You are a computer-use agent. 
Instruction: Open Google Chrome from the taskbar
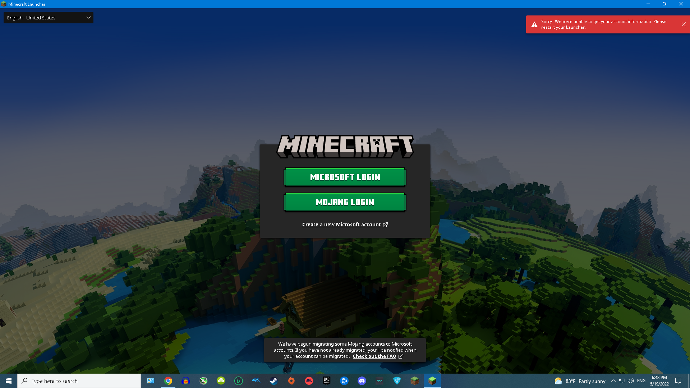(x=168, y=381)
